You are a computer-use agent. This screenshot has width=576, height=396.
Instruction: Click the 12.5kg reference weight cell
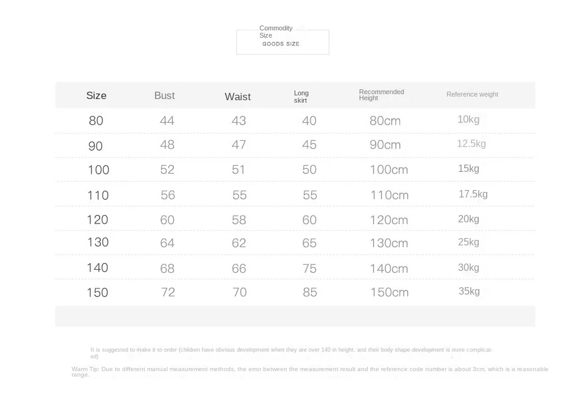(471, 144)
